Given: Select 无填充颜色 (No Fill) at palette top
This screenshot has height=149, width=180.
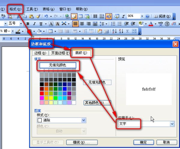Looking at the screenshot, I should tap(58, 65).
